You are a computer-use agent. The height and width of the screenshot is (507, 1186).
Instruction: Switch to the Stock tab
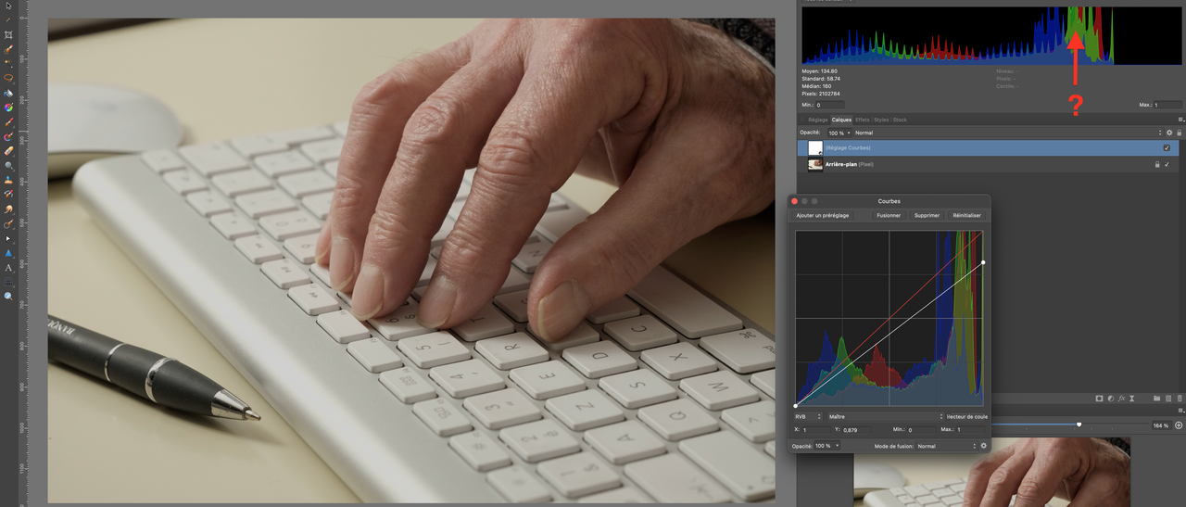[x=900, y=120]
